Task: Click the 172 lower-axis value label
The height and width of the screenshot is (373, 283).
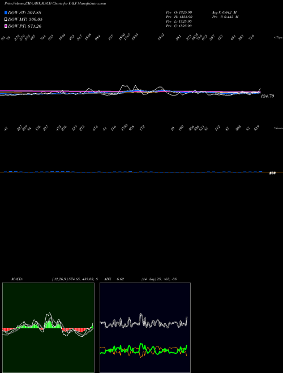Action: point(142,128)
